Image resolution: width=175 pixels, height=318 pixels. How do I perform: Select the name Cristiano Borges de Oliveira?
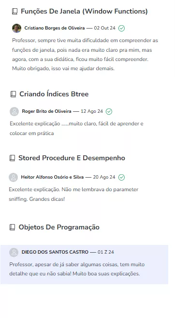tap(55, 28)
